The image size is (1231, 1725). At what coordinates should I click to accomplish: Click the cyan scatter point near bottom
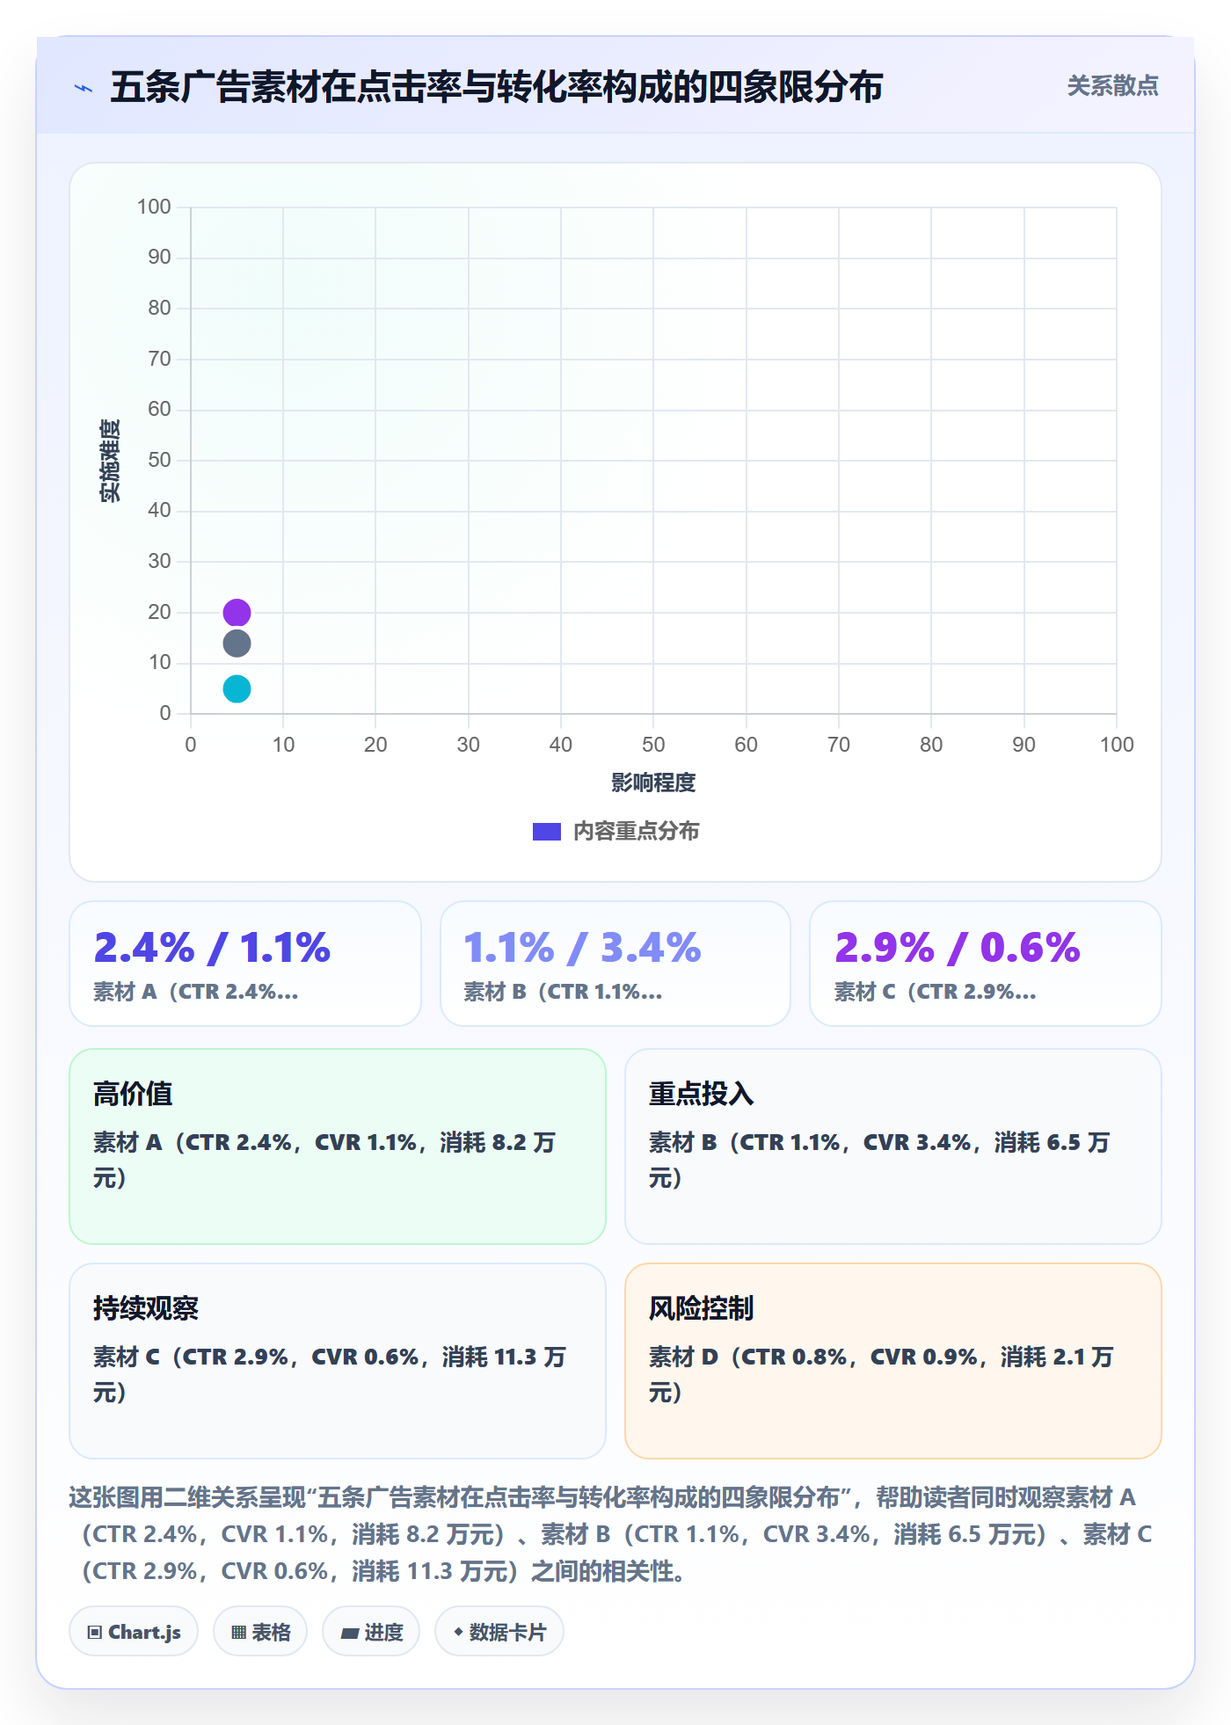(237, 688)
